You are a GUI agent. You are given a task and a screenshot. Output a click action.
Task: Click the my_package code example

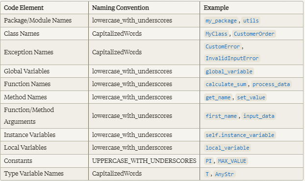point(221,21)
